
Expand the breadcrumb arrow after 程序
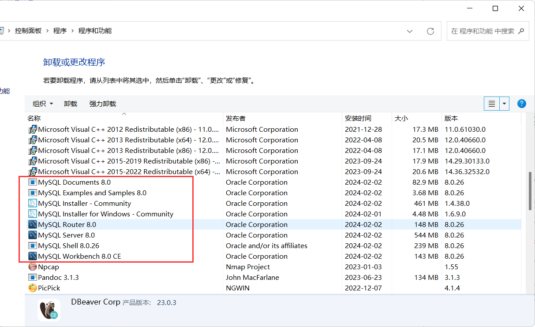(72, 31)
